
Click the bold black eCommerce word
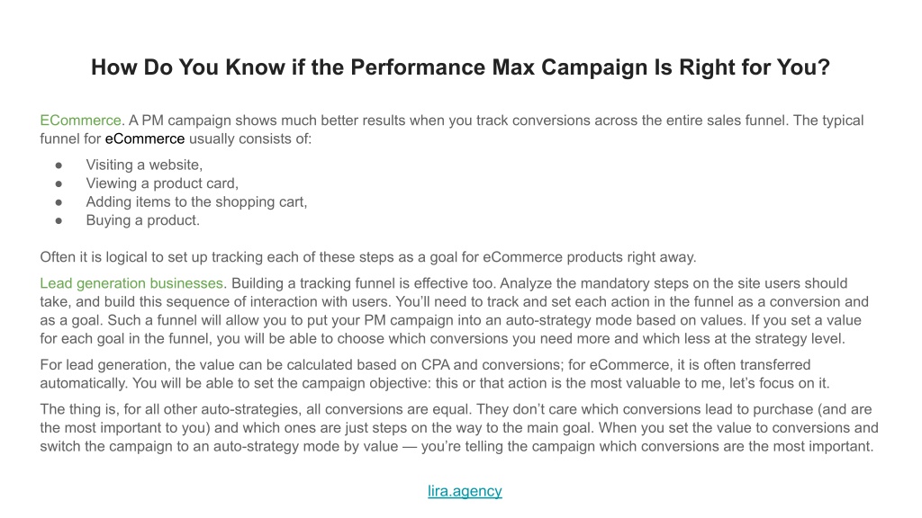[x=145, y=138]
